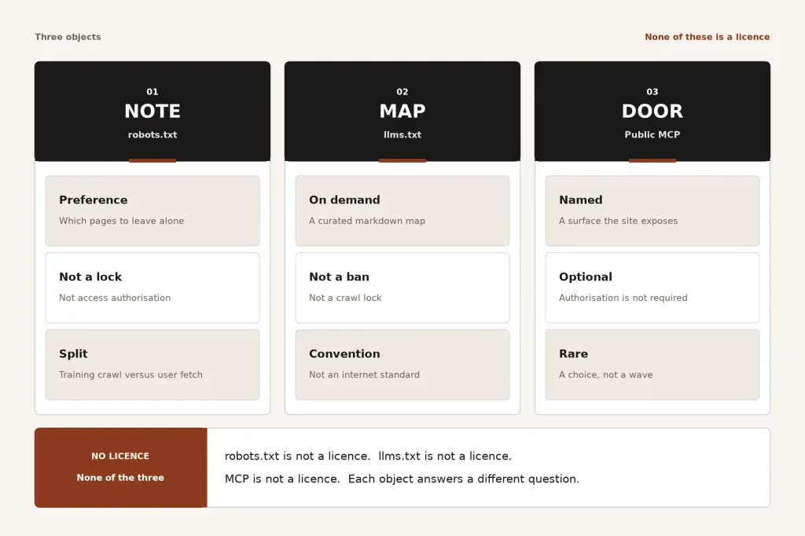Click the 'Named' tile heading

point(581,200)
